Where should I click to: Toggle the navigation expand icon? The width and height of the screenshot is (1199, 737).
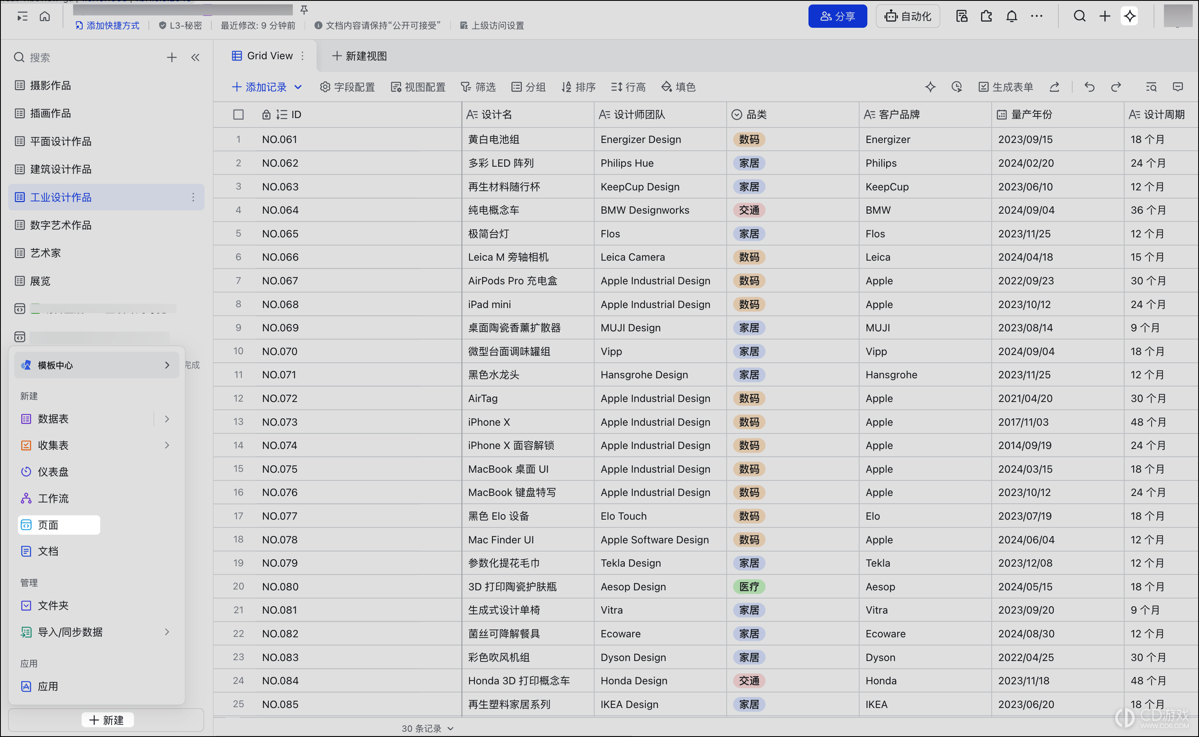pyautogui.click(x=22, y=17)
